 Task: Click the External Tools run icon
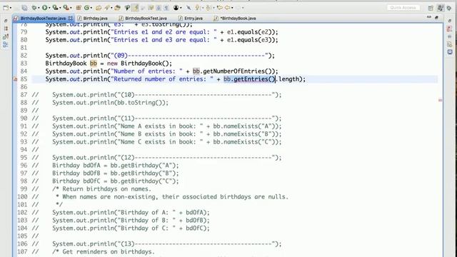tap(66, 8)
